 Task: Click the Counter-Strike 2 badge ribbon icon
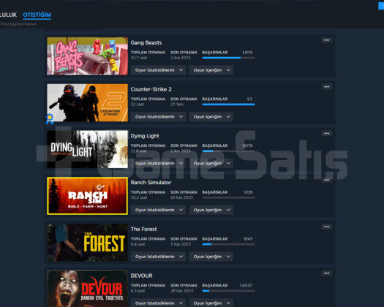(x=50, y=118)
